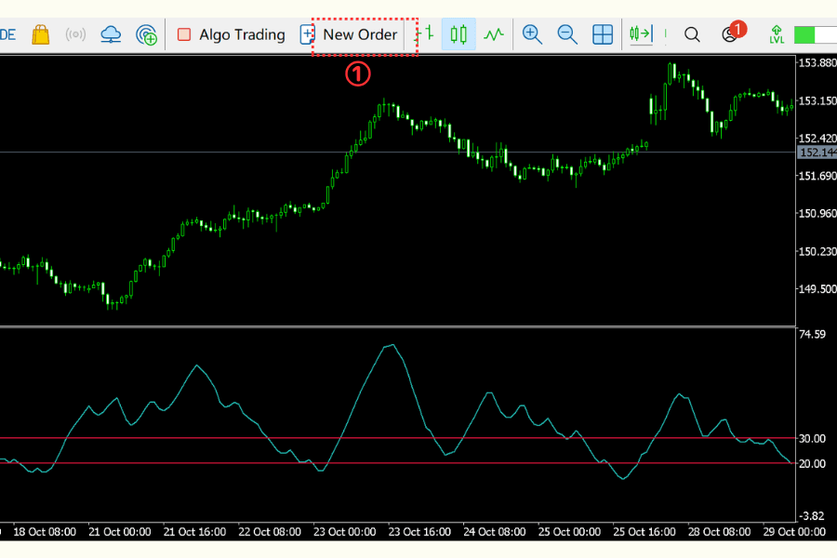The height and width of the screenshot is (558, 837).
Task: Click the 150.230 price axis label
Action: (817, 251)
